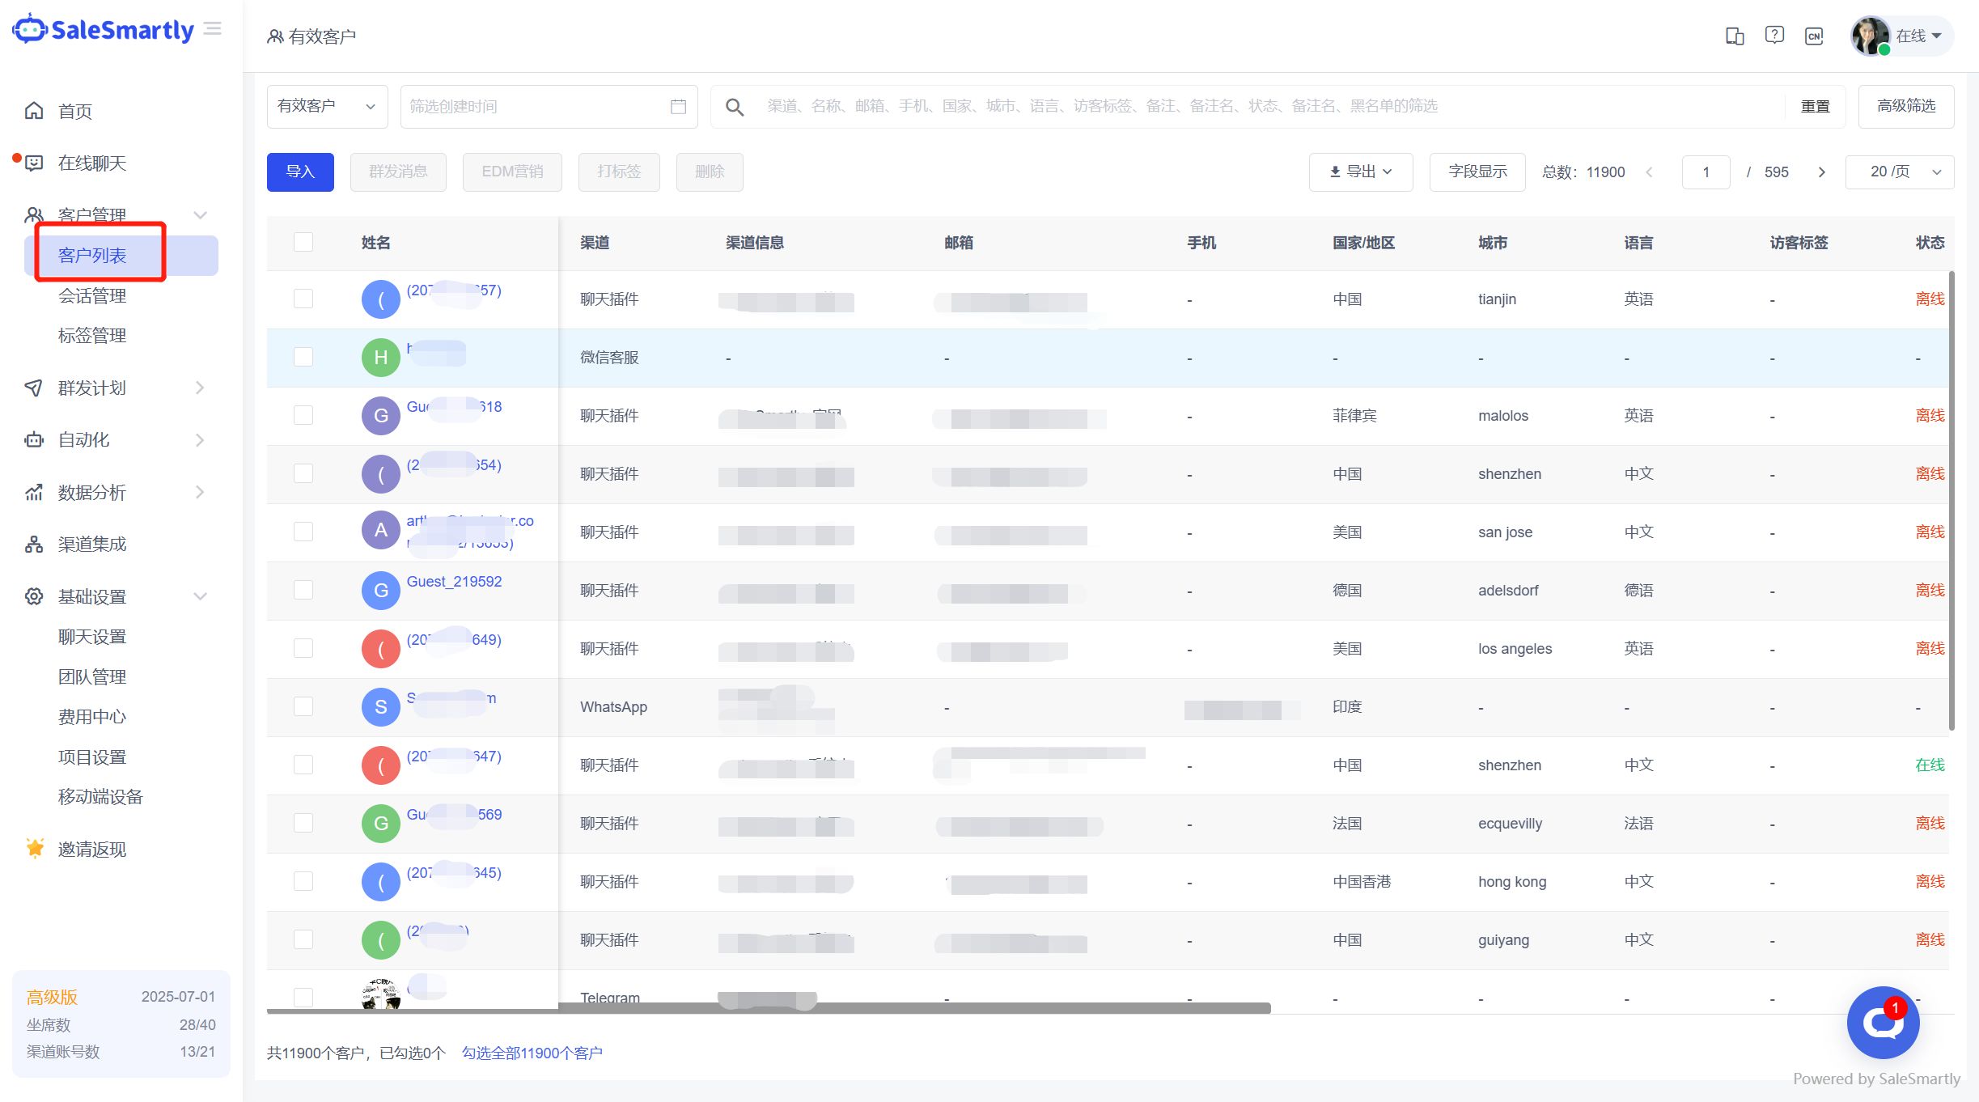Click the search magnifier icon
The height and width of the screenshot is (1102, 1979).
735,107
